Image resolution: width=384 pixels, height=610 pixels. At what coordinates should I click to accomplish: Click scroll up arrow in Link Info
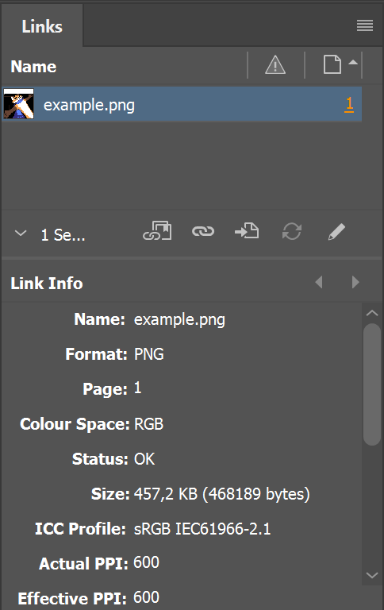[372, 313]
